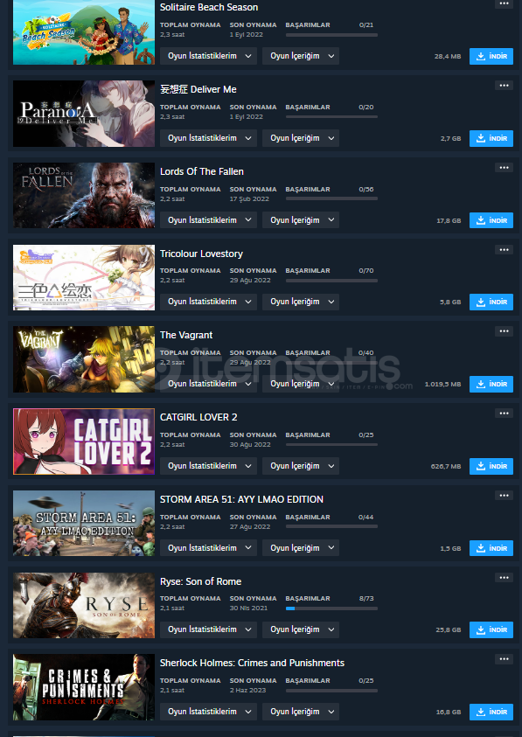Viewport: 522px width, 737px height.
Task: Open three-dot menu for CATGIRL LOVER 2
Action: [504, 414]
